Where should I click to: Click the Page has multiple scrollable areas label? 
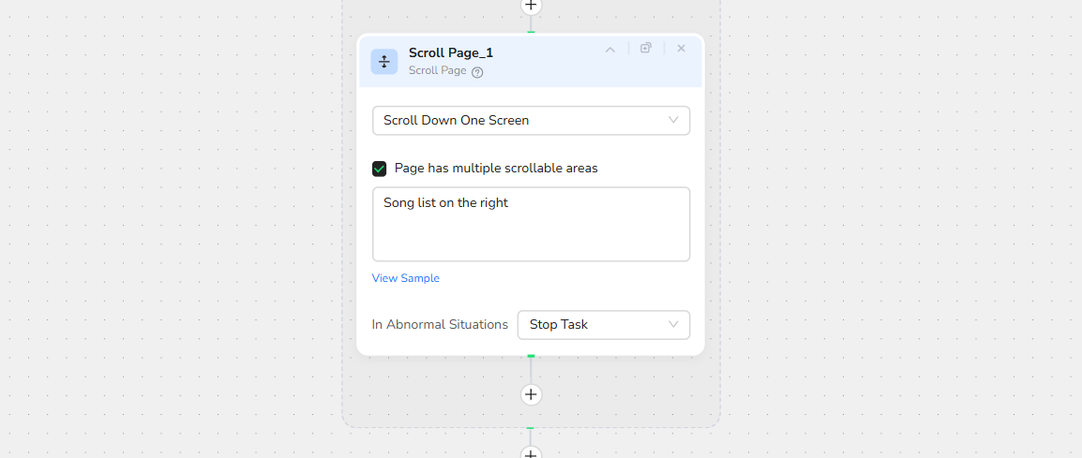point(496,169)
